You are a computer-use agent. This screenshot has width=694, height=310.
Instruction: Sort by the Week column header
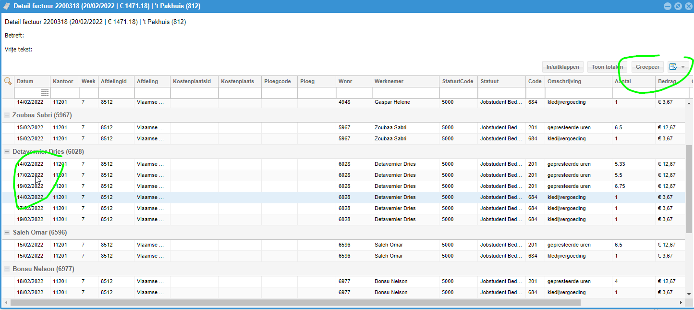click(x=88, y=81)
